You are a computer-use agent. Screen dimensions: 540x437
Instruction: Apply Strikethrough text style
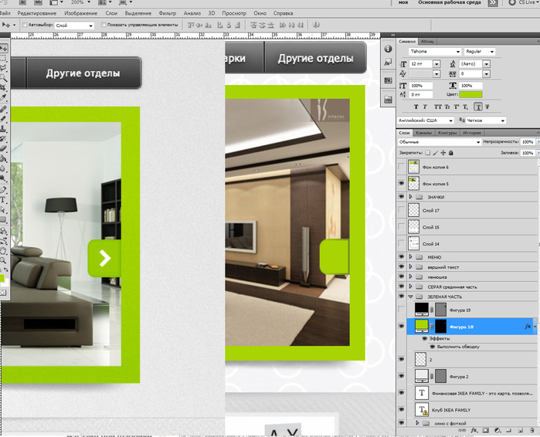[487, 107]
